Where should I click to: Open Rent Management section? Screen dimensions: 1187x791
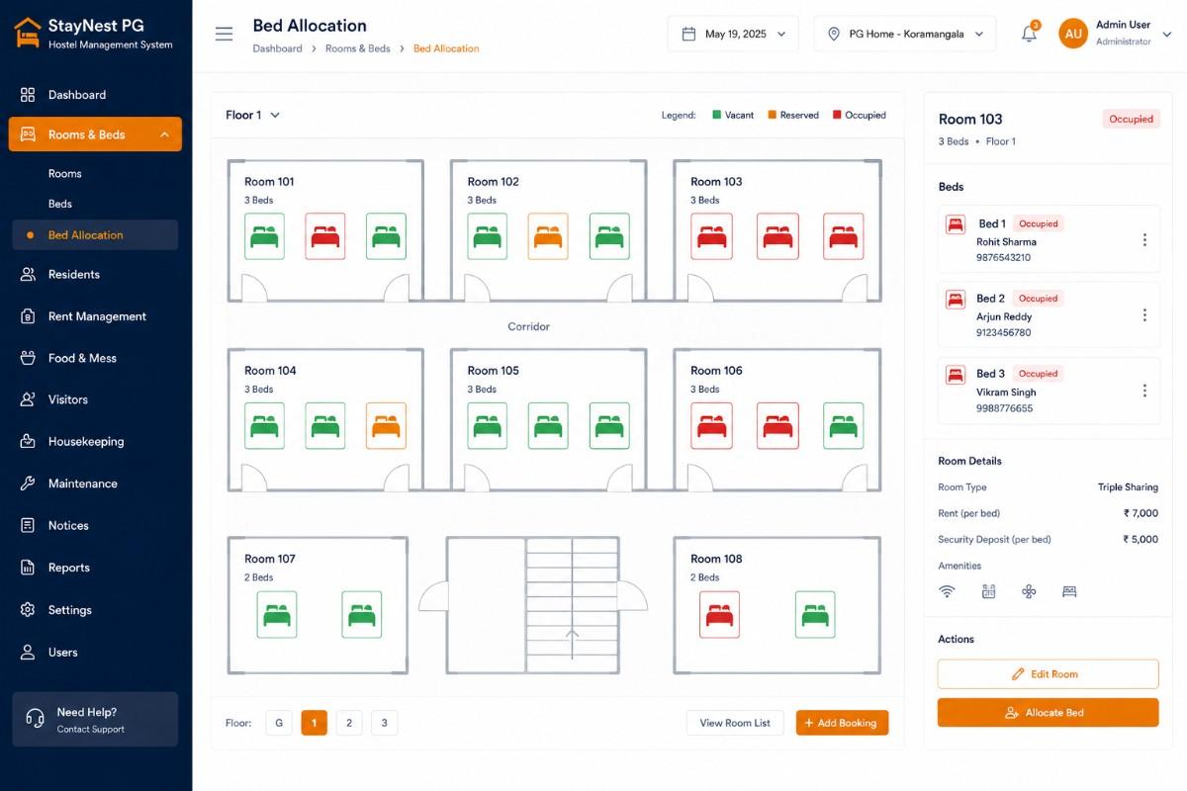tap(95, 316)
